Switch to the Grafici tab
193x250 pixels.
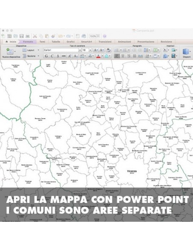coord(70,42)
